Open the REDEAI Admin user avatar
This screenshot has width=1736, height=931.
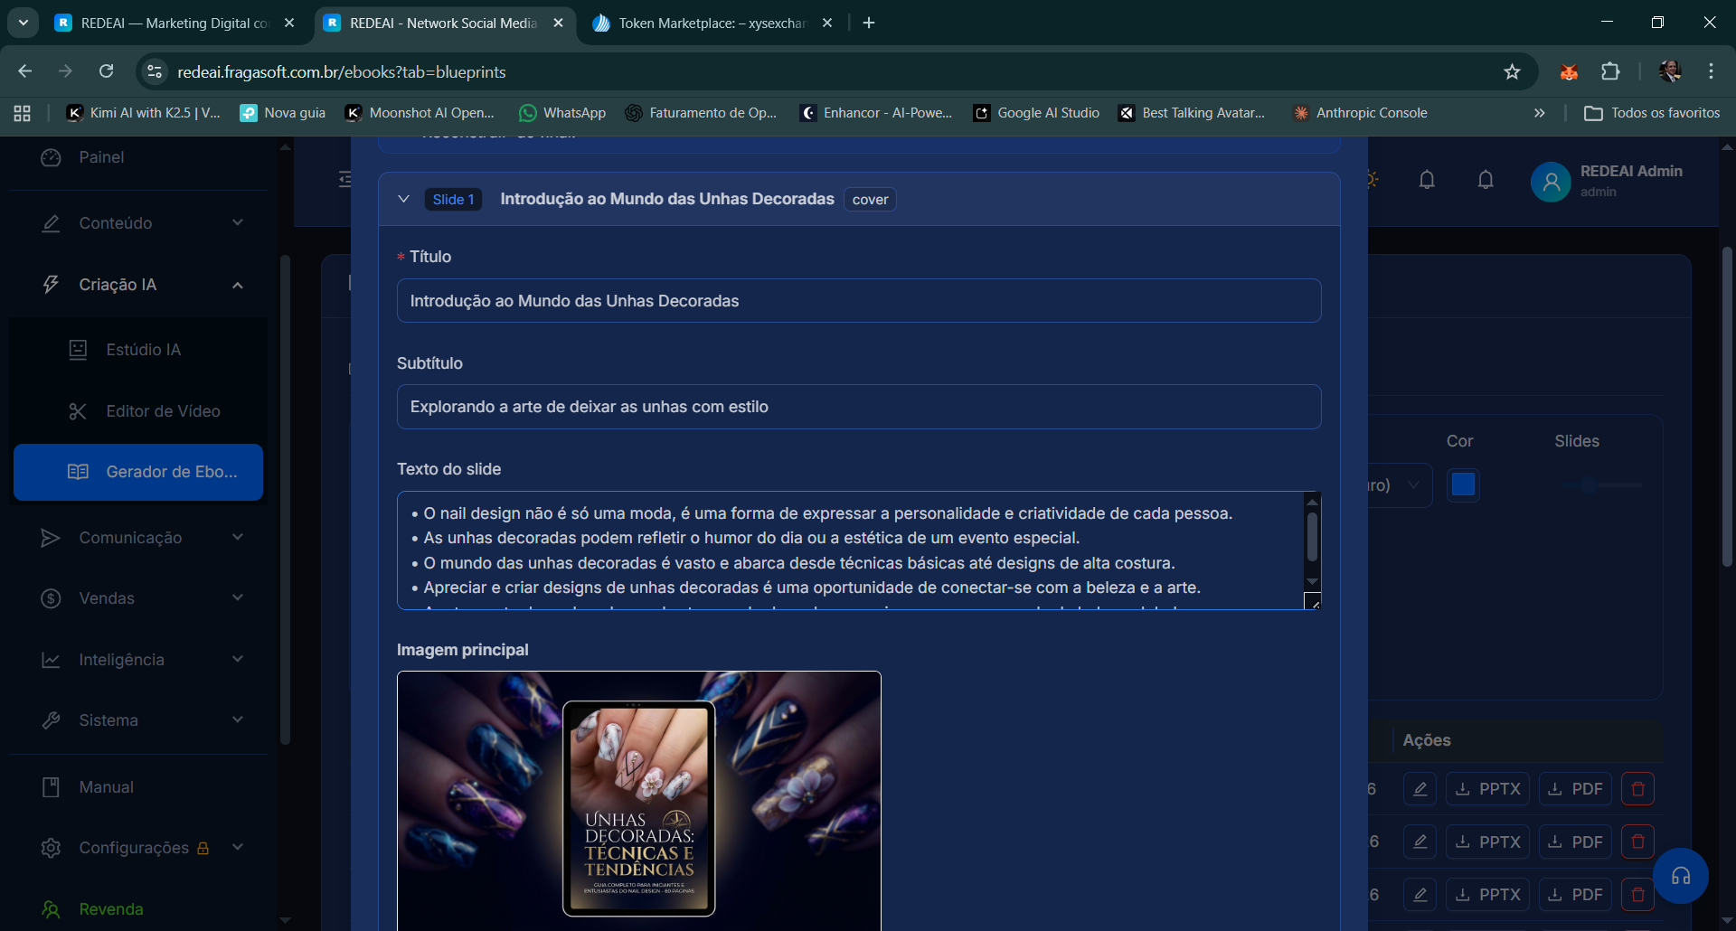1551,182
